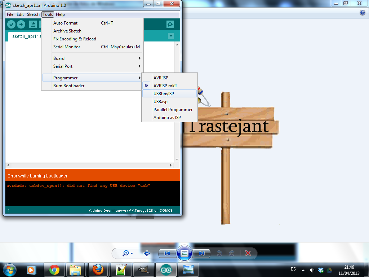
Task: Open the Windows Start button
Action: click(9, 270)
